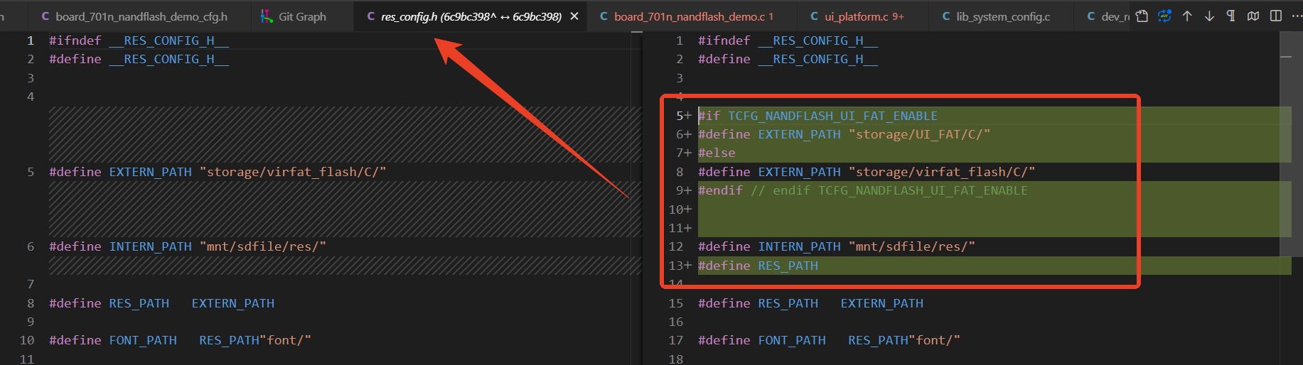Click '#ifndef __RES_CONFIG_H__' in left pane
The image size is (1303, 365).
point(139,40)
